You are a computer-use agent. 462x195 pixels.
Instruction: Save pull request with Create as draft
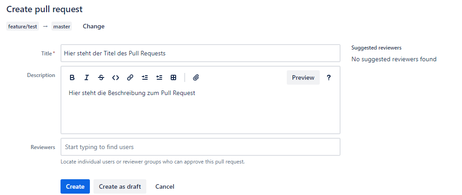coord(120,186)
